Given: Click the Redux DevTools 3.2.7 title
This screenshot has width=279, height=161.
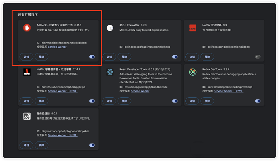Looking at the screenshot, I should (x=216, y=69).
